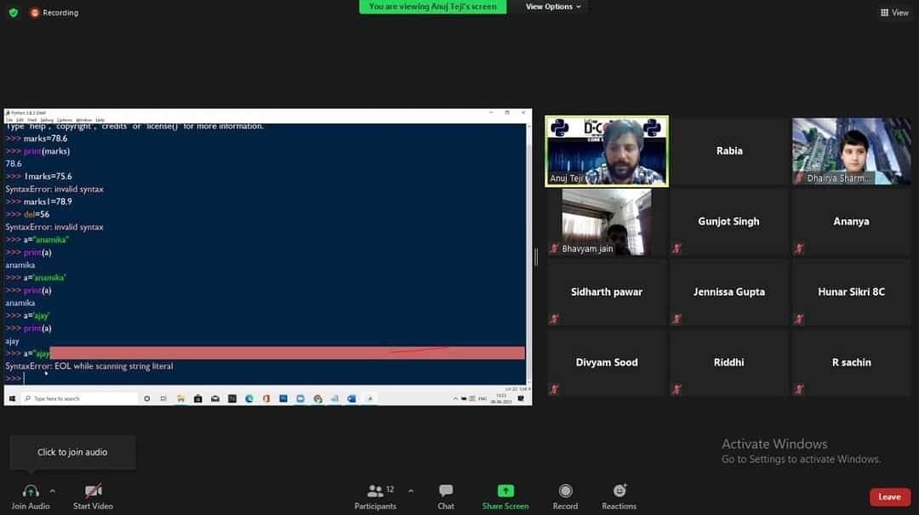
Task: Click the muted mic icon on Hunar Sikri's tile
Action: pyautogui.click(x=799, y=319)
